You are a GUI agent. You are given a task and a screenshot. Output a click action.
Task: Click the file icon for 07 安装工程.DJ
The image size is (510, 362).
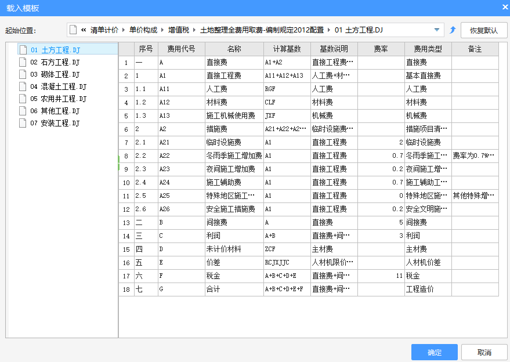click(23, 123)
